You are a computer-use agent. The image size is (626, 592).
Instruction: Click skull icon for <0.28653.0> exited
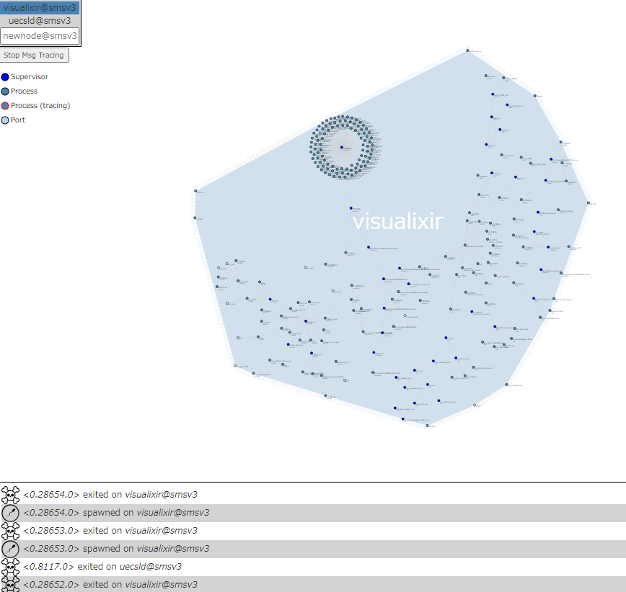coord(10,531)
